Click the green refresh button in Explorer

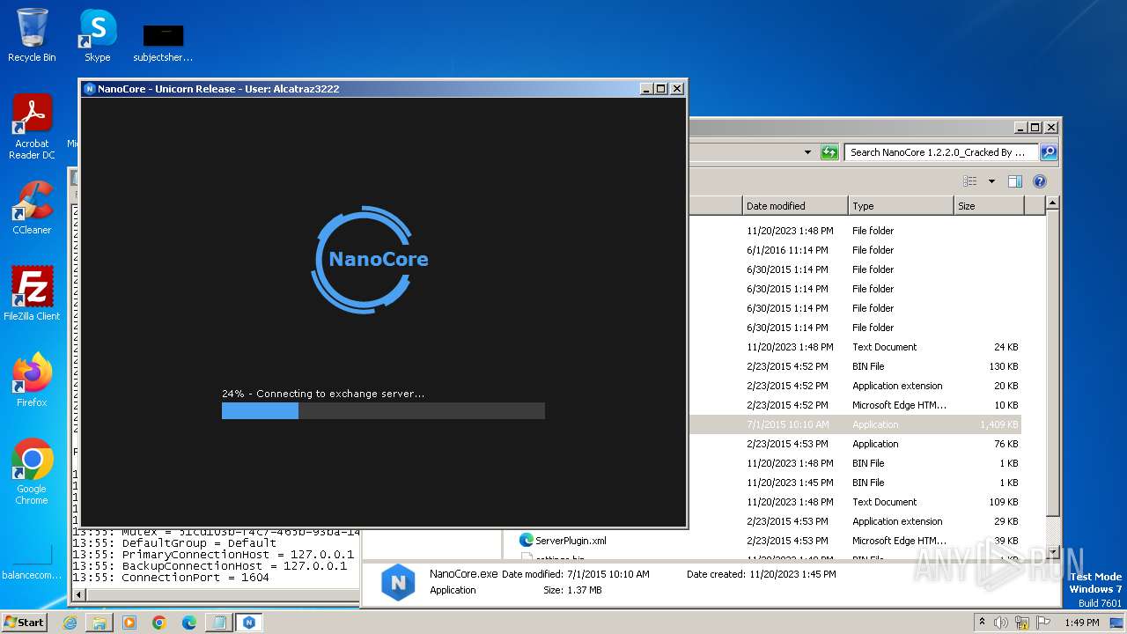point(829,152)
